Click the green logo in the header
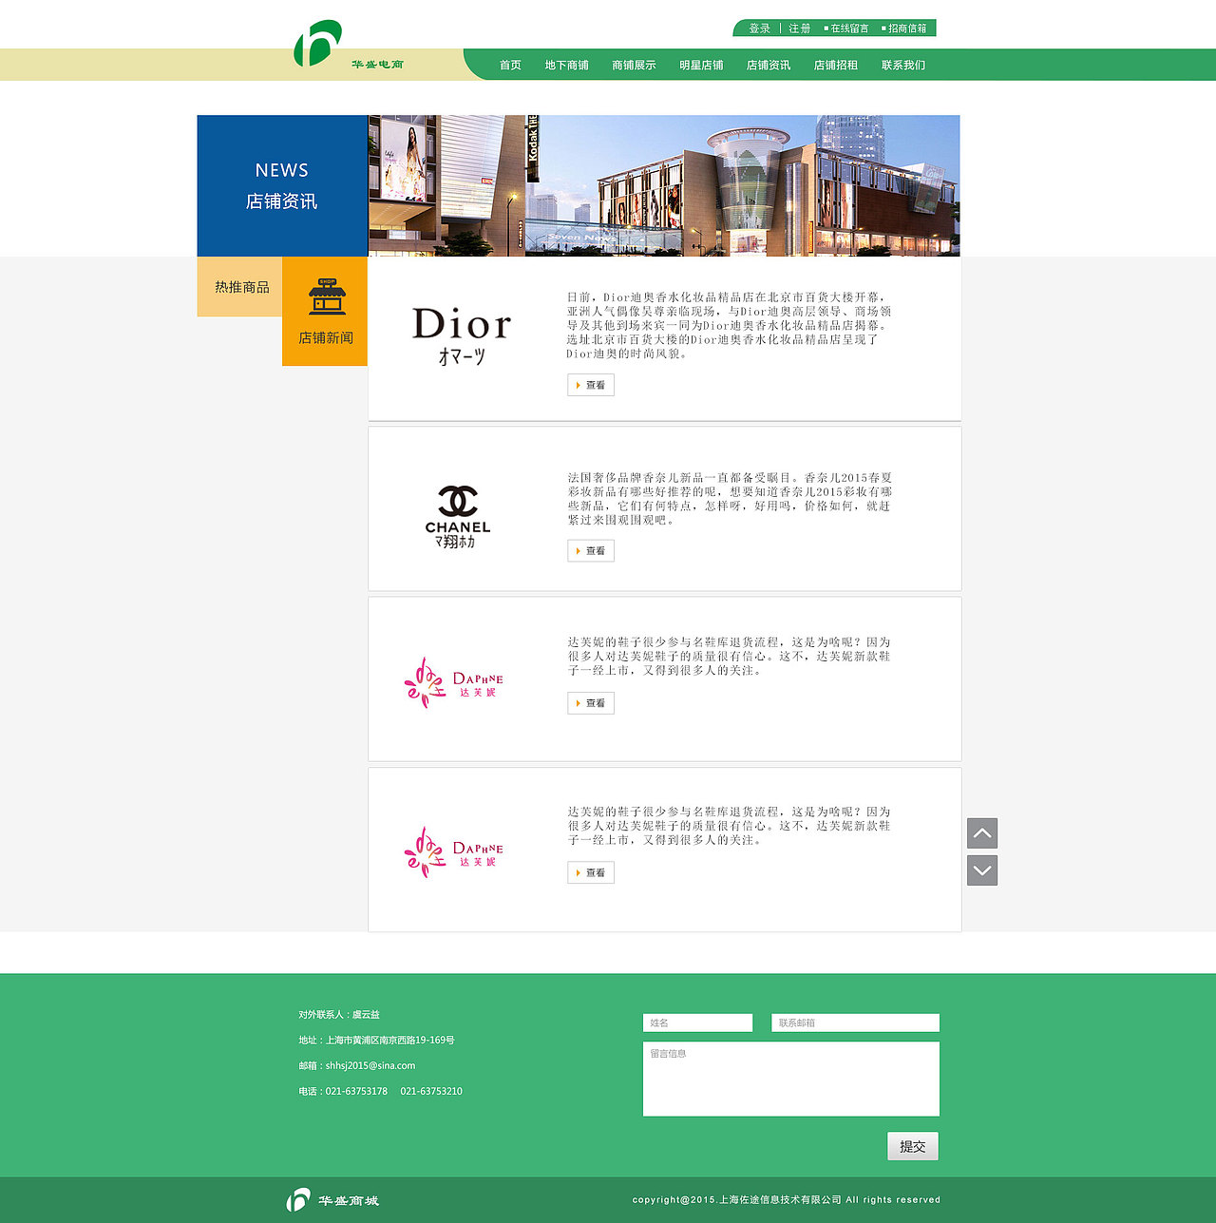The width and height of the screenshot is (1216, 1223). (x=318, y=43)
